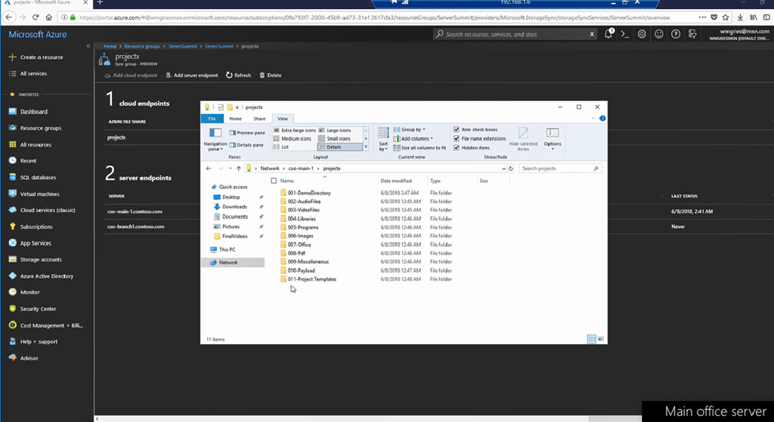Switch to the Home ribbon tab
This screenshot has width=774, height=422.
235,119
